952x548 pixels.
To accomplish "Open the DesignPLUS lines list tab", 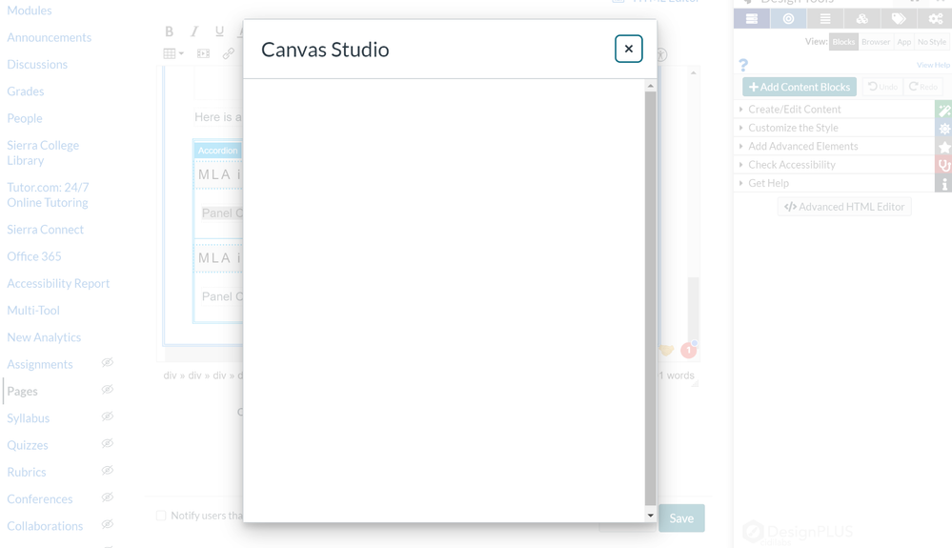I will click(x=824, y=19).
